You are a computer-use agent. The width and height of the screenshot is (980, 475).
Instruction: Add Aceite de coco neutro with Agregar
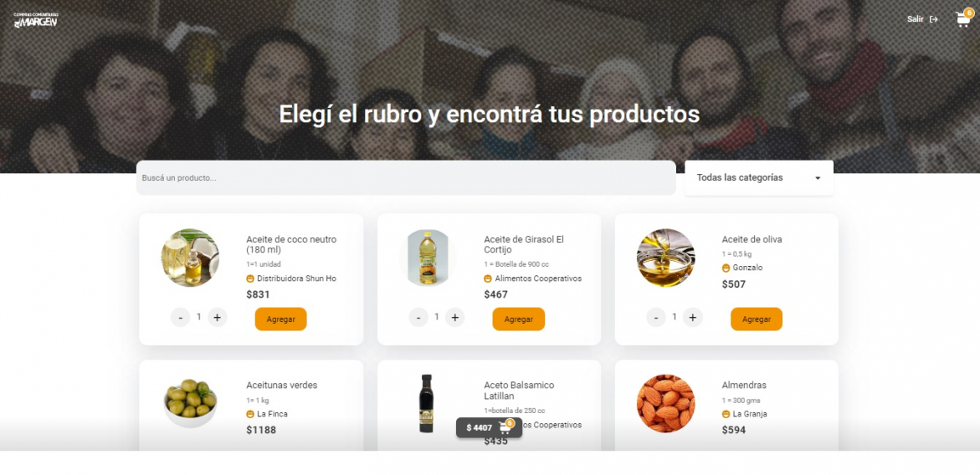pos(280,319)
